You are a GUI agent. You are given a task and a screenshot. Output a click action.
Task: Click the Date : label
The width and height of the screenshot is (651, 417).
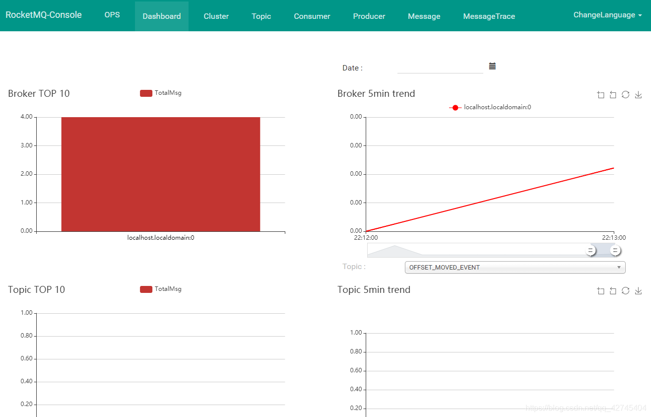(x=352, y=68)
